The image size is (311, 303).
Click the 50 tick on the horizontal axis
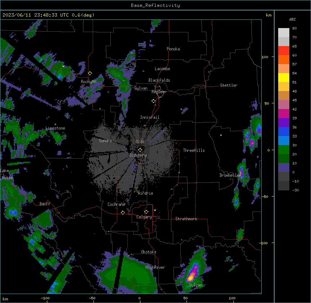185,298
